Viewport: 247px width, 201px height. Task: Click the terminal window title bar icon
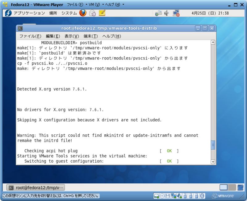[20, 28]
